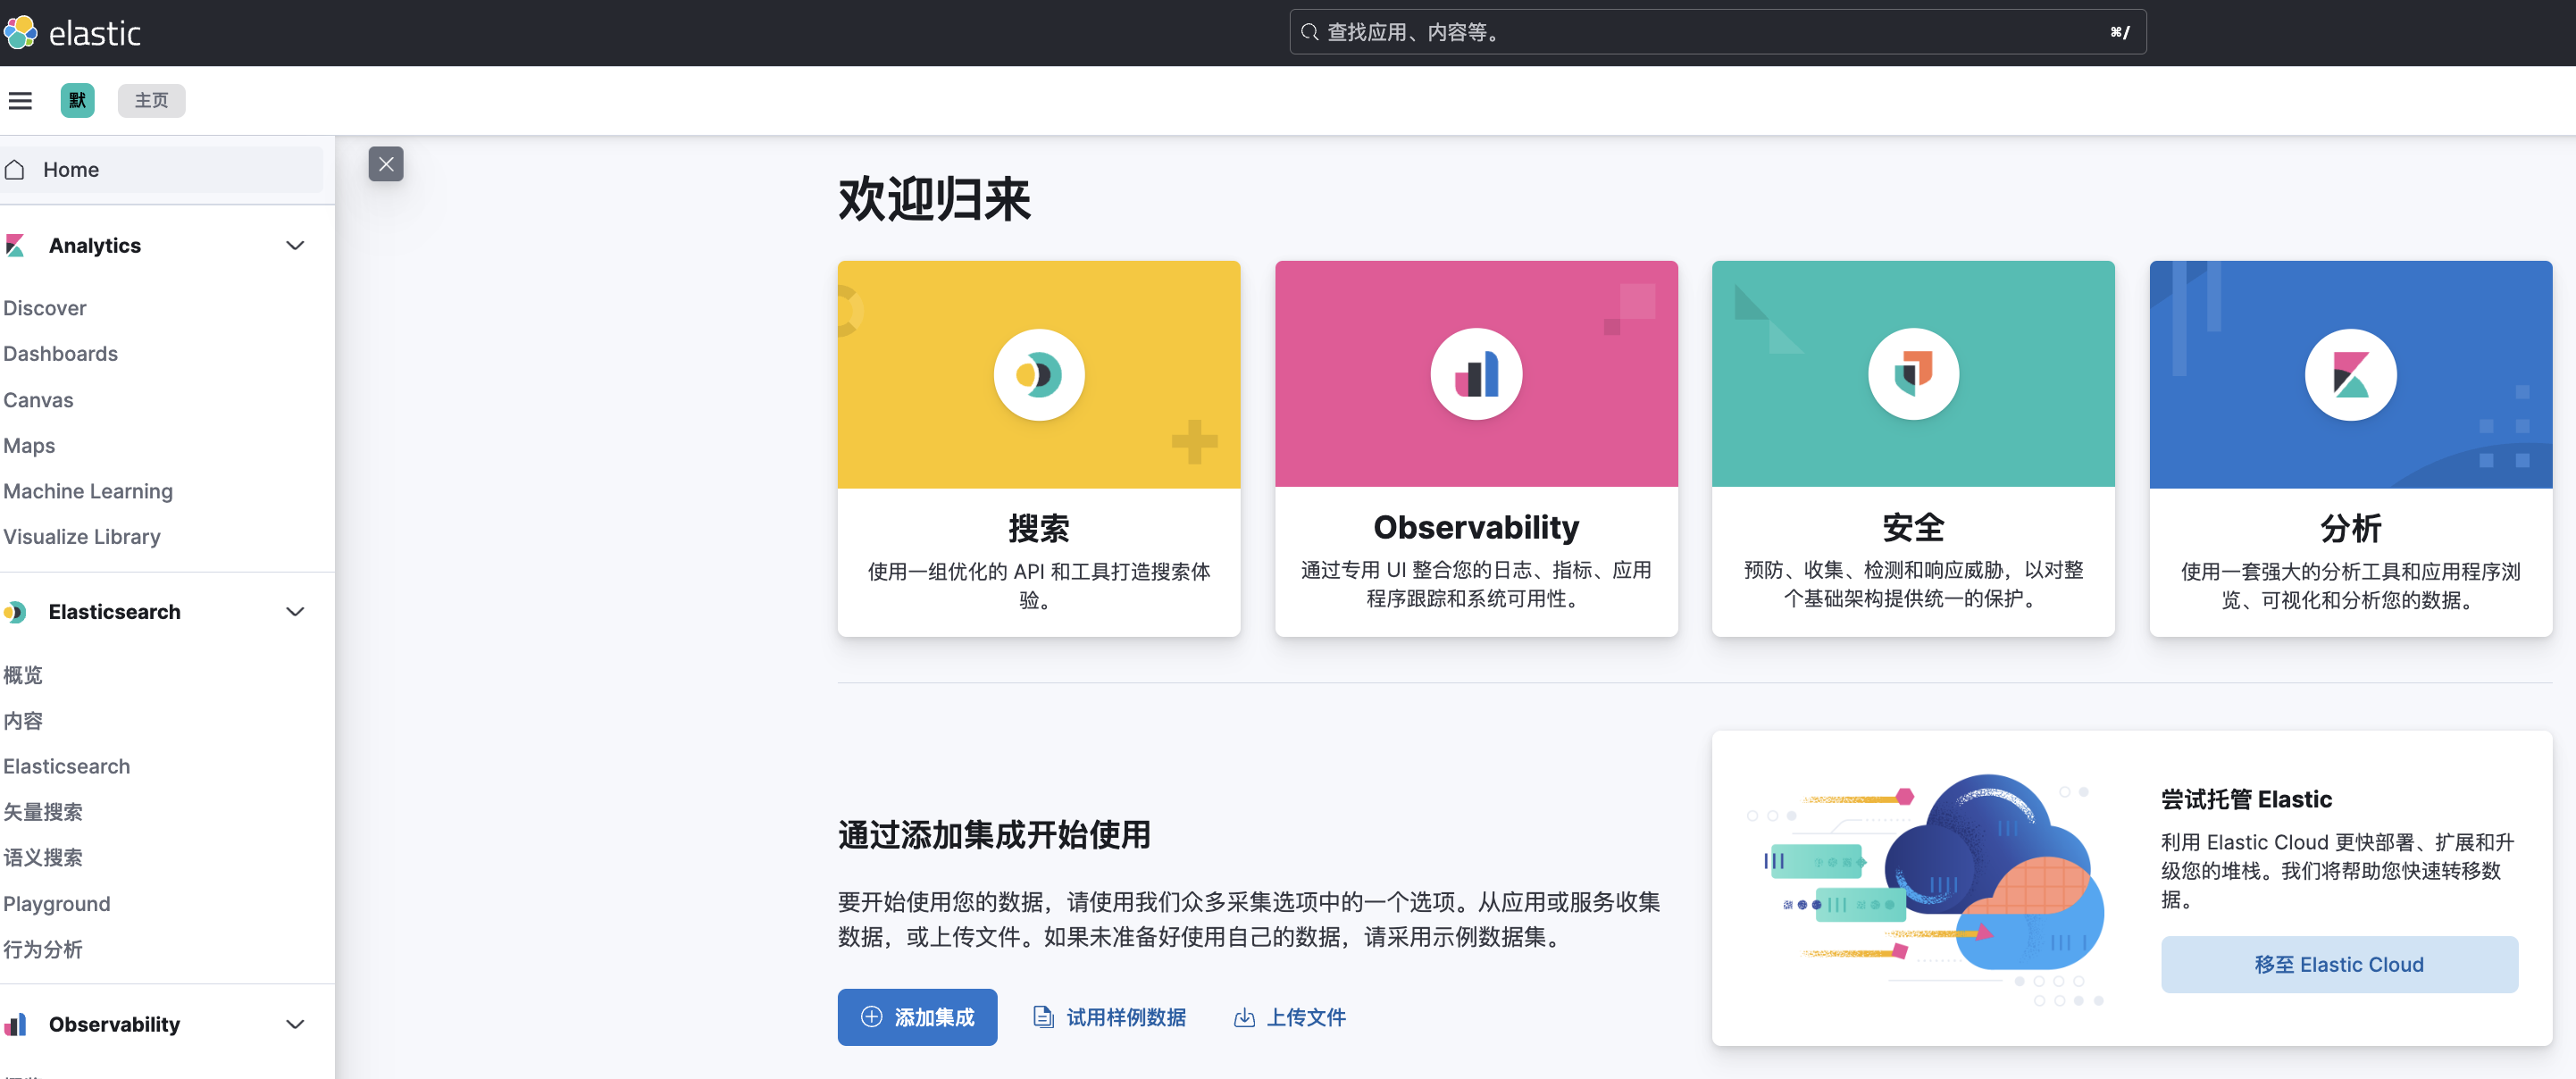Click the Observability section heading in sidebar
The image size is (2576, 1079).
[x=115, y=1024]
